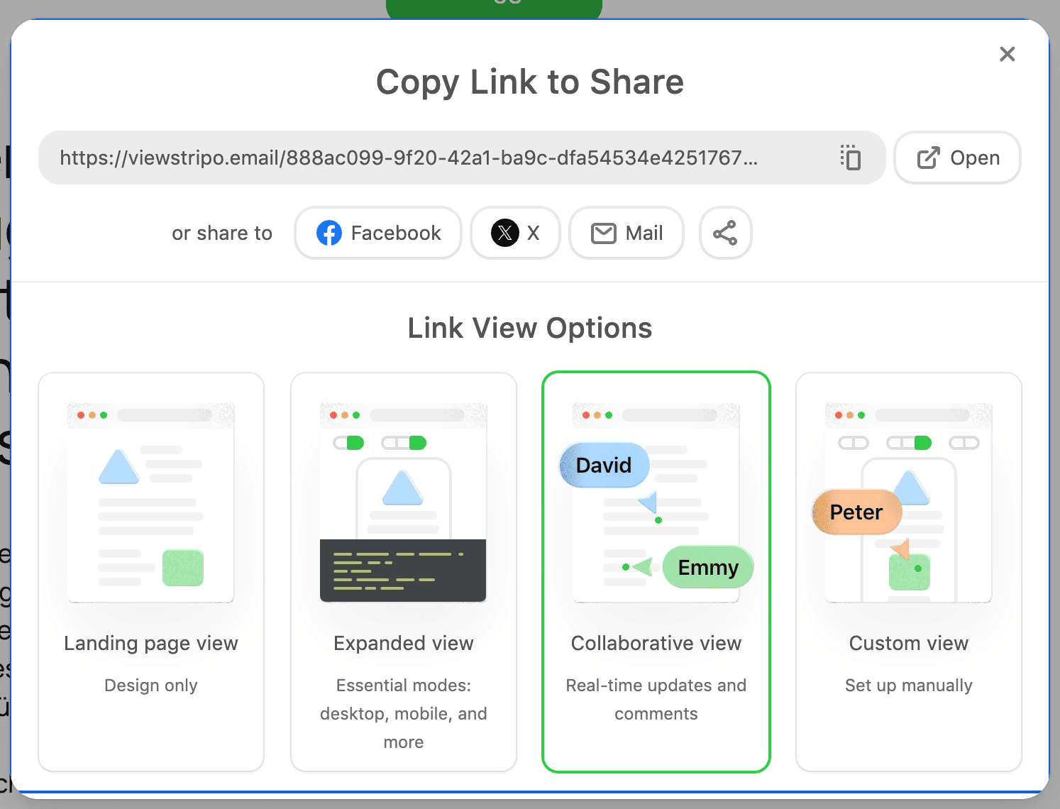The width and height of the screenshot is (1060, 809).
Task: Click the X social network logo
Action: pos(505,233)
